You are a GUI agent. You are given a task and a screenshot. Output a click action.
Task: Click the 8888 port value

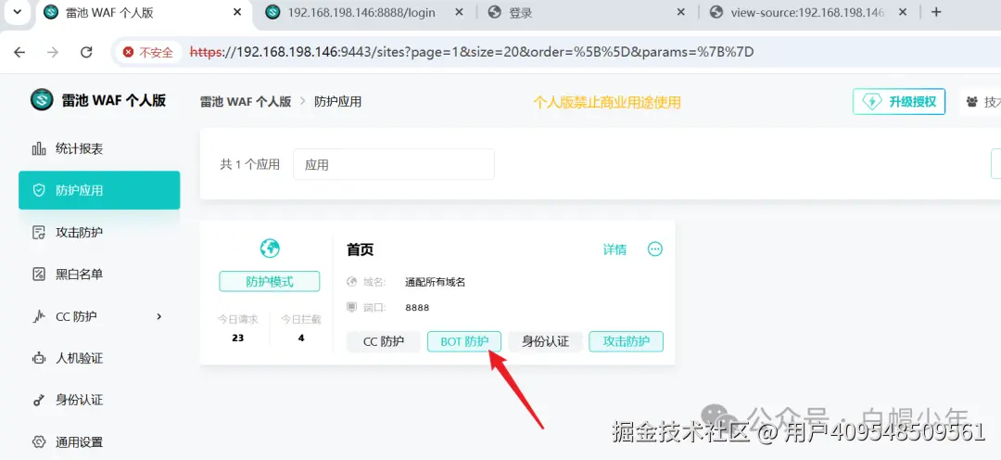pyautogui.click(x=417, y=307)
